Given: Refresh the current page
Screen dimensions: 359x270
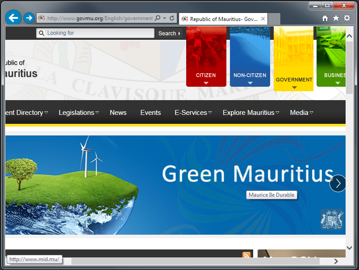Looking at the screenshot, I should (172, 18).
